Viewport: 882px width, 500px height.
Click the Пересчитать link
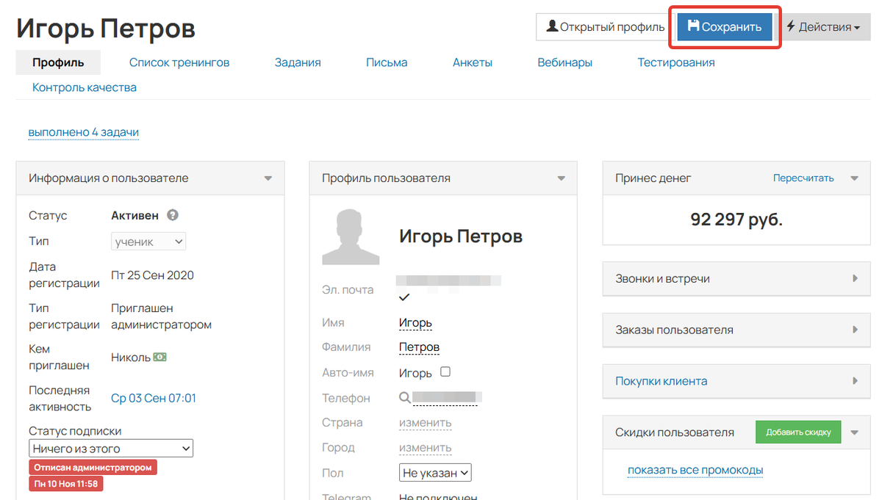pos(803,178)
